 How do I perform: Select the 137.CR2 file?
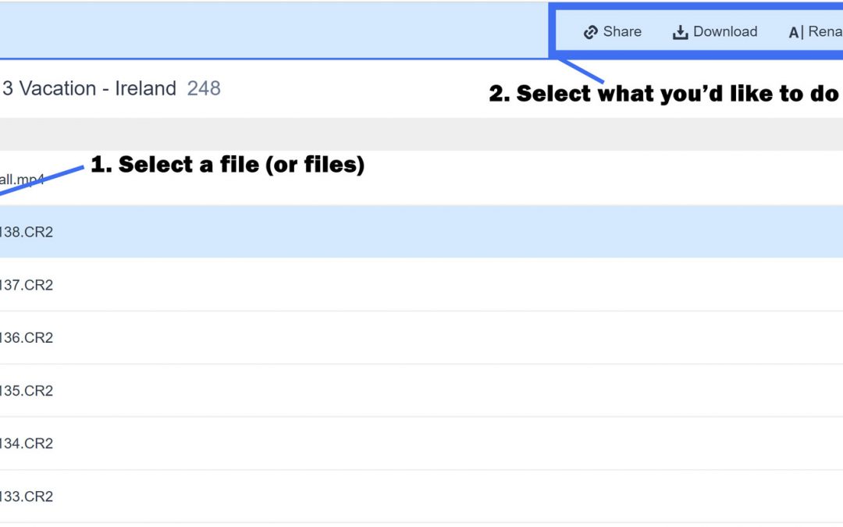[x=27, y=285]
